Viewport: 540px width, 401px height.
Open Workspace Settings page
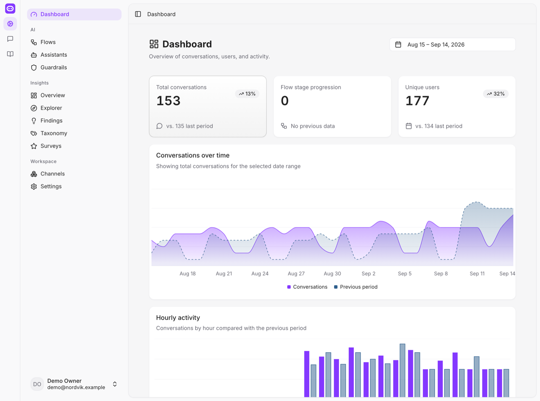point(74,186)
